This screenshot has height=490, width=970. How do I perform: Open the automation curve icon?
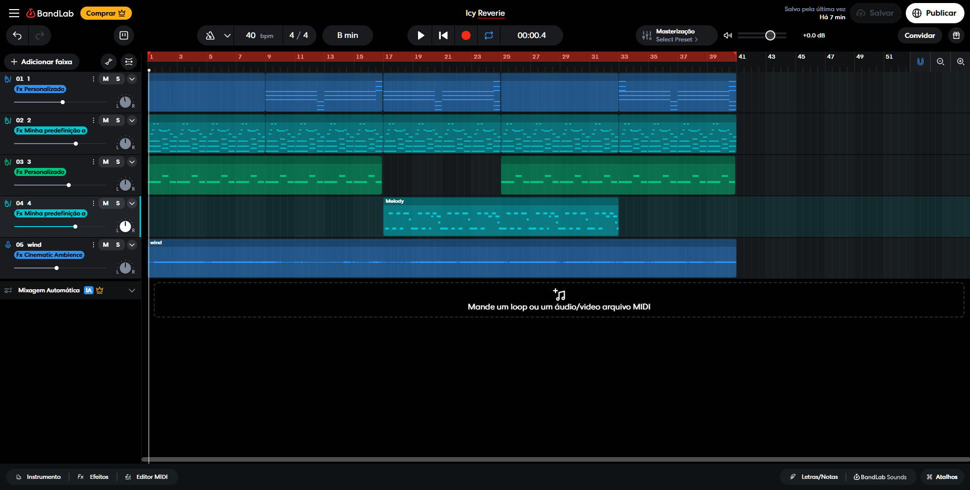click(x=109, y=62)
